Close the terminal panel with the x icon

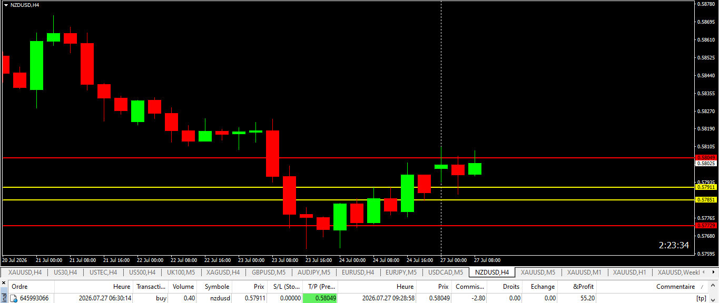pyautogui.click(x=4, y=282)
